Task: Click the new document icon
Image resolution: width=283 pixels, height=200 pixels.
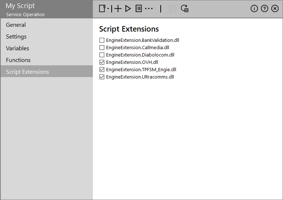Action: click(102, 8)
